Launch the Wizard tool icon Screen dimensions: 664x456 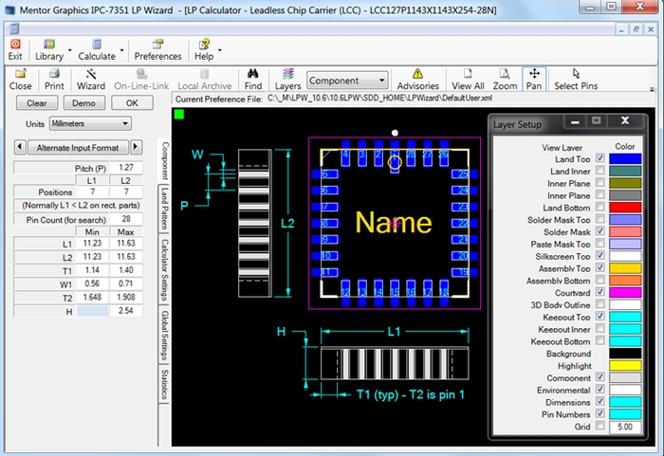(x=91, y=74)
